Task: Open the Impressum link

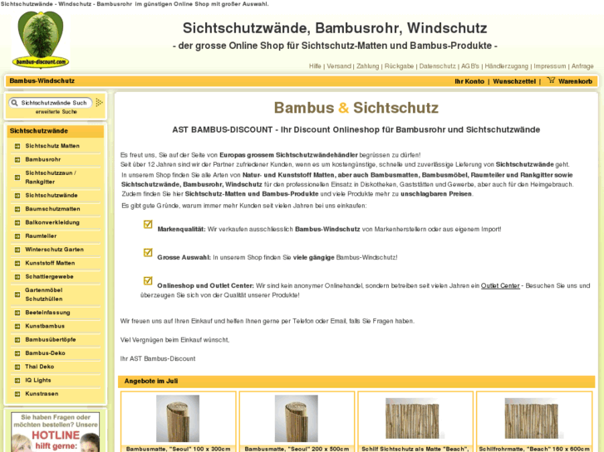Action: [x=550, y=66]
